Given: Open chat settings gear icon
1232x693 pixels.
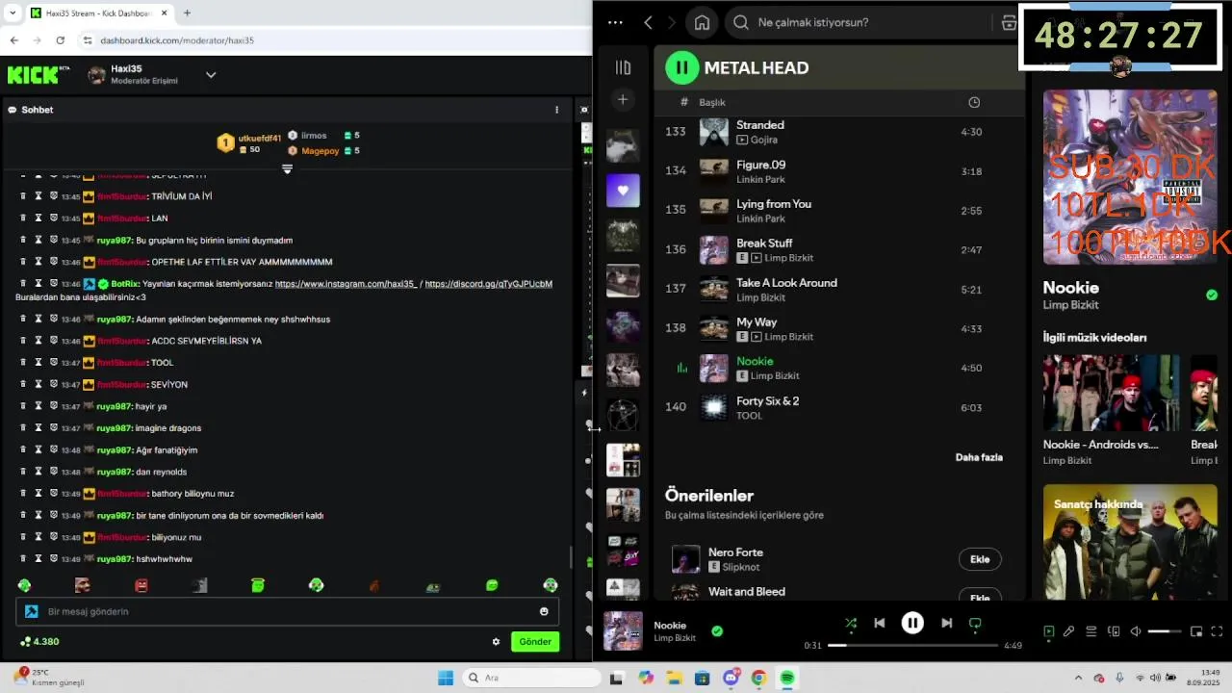Looking at the screenshot, I should pyautogui.click(x=496, y=642).
